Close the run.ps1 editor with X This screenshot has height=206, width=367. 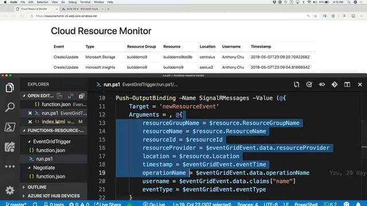point(360,85)
